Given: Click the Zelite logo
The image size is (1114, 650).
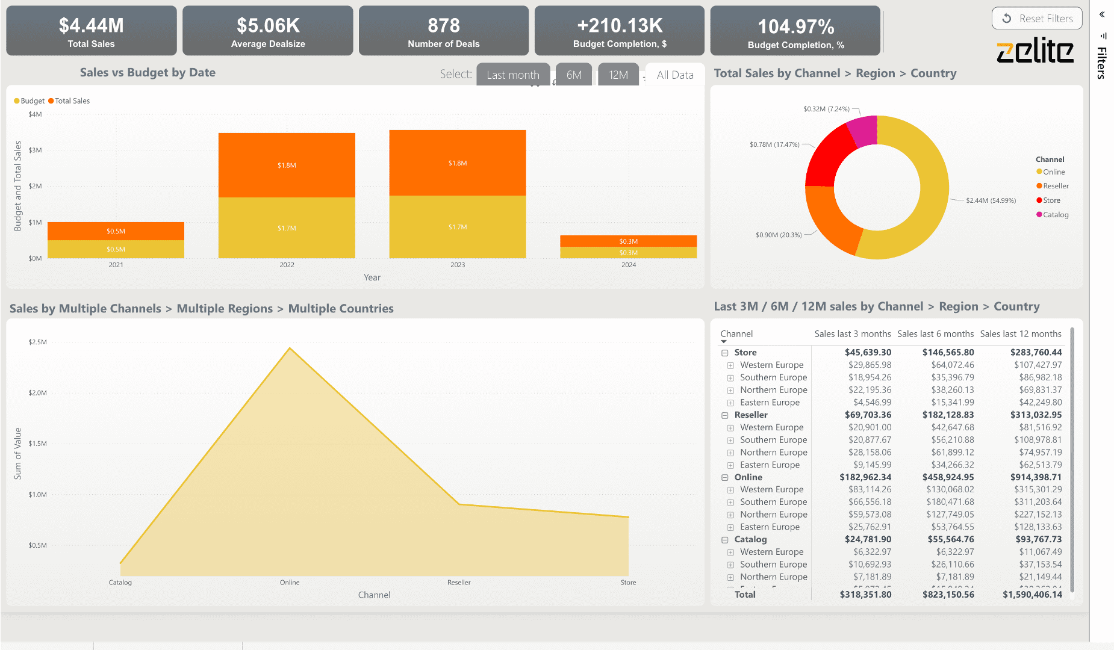Looking at the screenshot, I should coord(1035,51).
